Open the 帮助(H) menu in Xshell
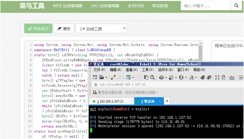Image resolution: width=244 pixels, height=139 pixels. coord(199,70)
